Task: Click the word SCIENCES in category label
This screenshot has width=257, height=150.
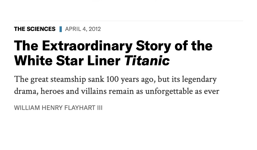Action: (41, 29)
